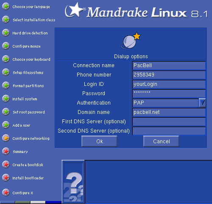Select the Summary step label
Viewport: 212px width, 204px height.
(x=20, y=152)
